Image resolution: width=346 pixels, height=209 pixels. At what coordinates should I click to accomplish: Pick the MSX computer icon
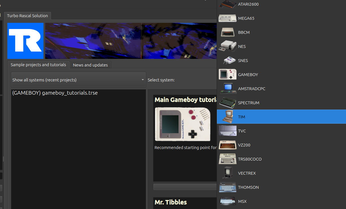click(x=228, y=201)
